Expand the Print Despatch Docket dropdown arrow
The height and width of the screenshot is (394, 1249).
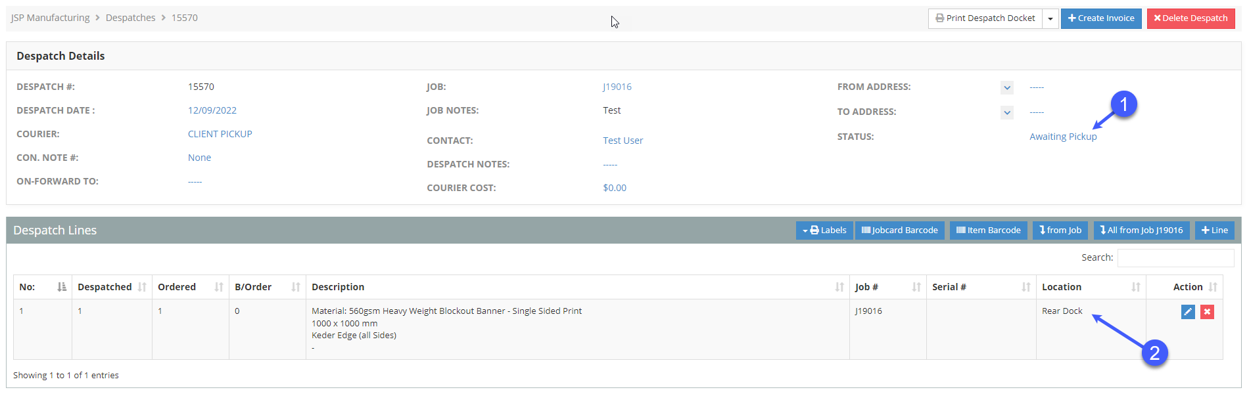click(1050, 18)
